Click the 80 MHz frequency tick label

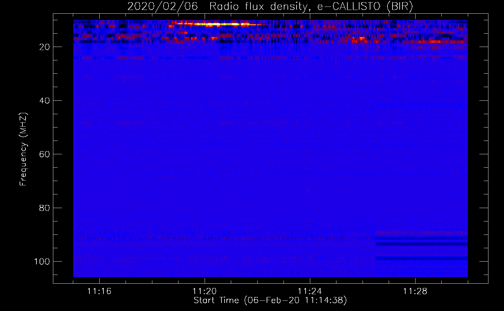pyautogui.click(x=45, y=208)
